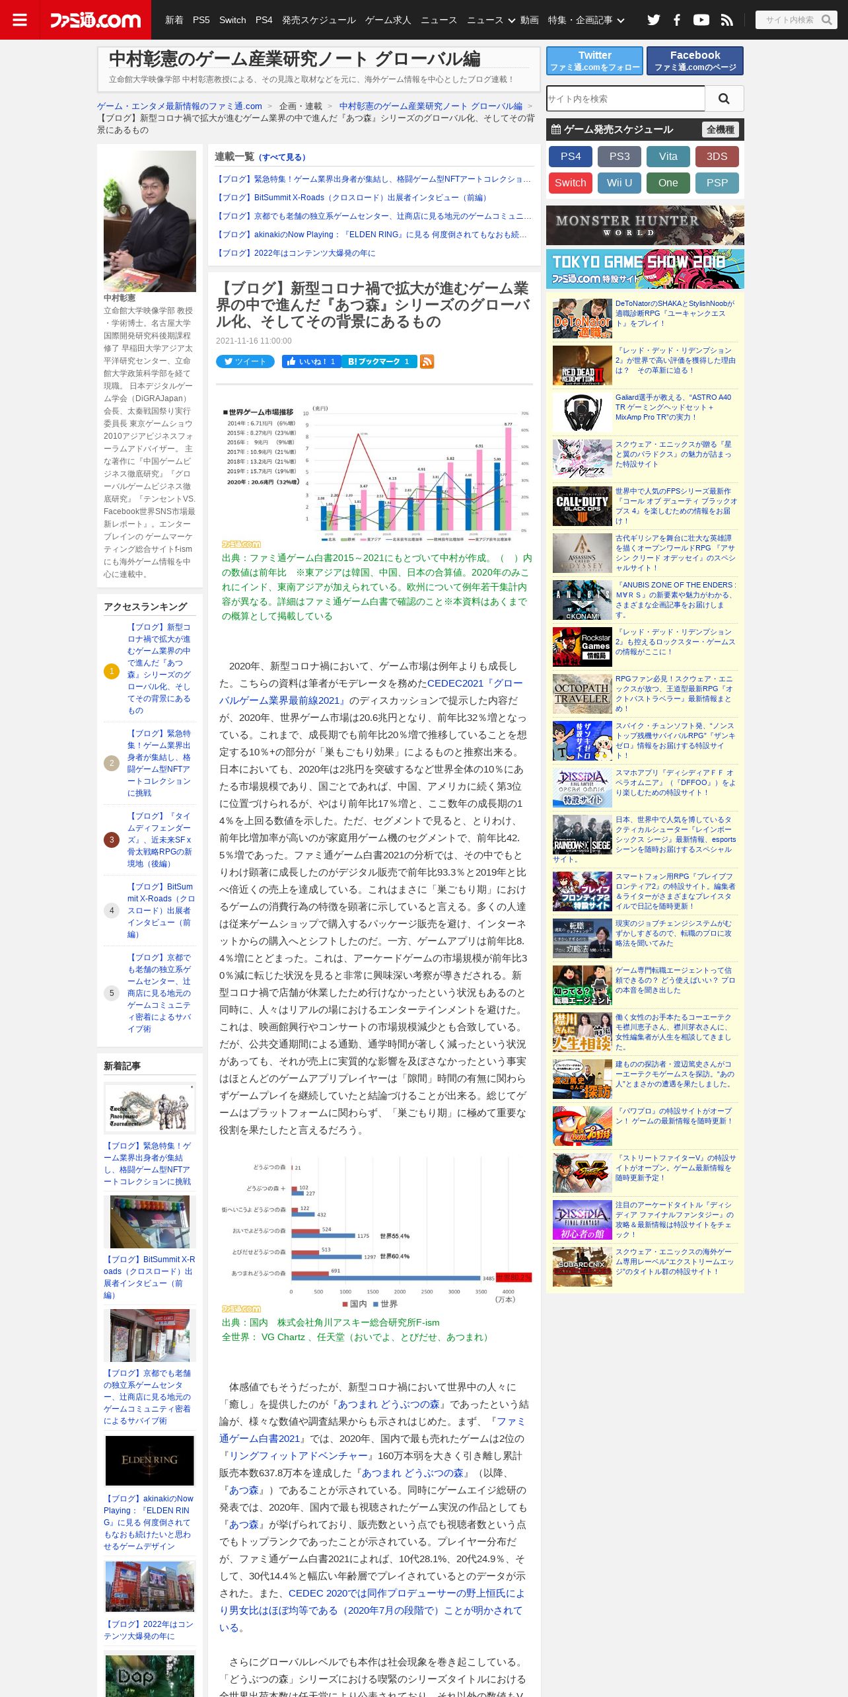The image size is (848, 1697).
Task: Select the PSP platform button
Action: coord(717,183)
